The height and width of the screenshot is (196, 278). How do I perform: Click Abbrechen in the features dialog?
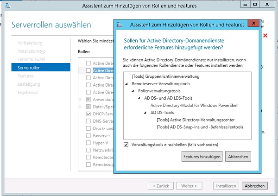coord(238,157)
